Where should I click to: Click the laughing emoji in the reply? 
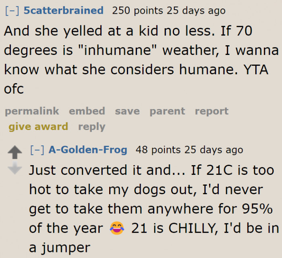pyautogui.click(x=117, y=229)
